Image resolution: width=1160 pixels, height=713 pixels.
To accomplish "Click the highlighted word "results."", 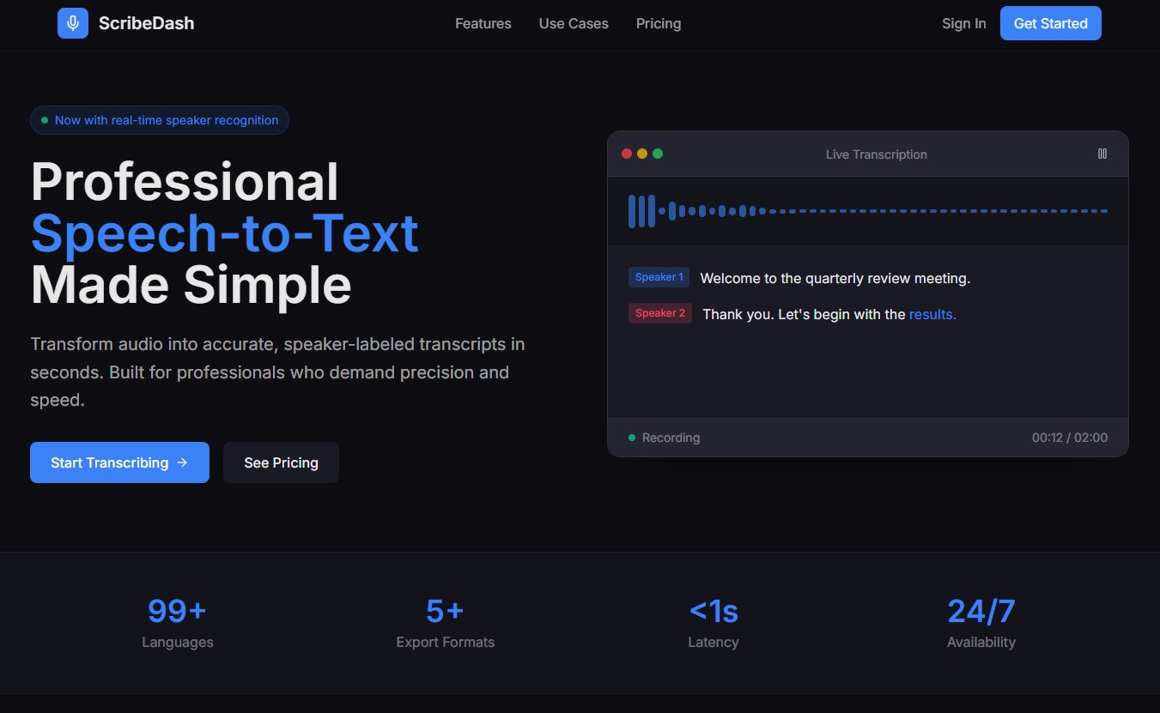I will [932, 314].
